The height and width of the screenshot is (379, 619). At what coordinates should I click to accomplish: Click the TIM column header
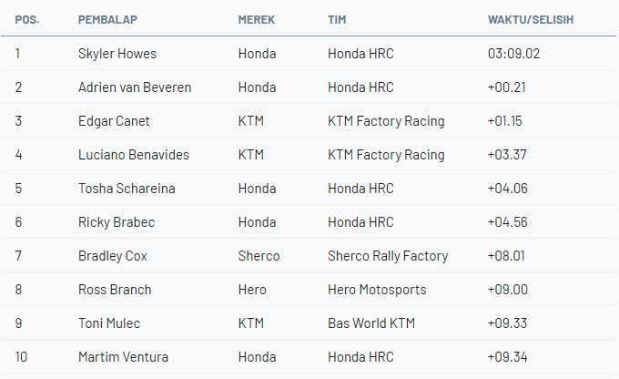pos(338,19)
